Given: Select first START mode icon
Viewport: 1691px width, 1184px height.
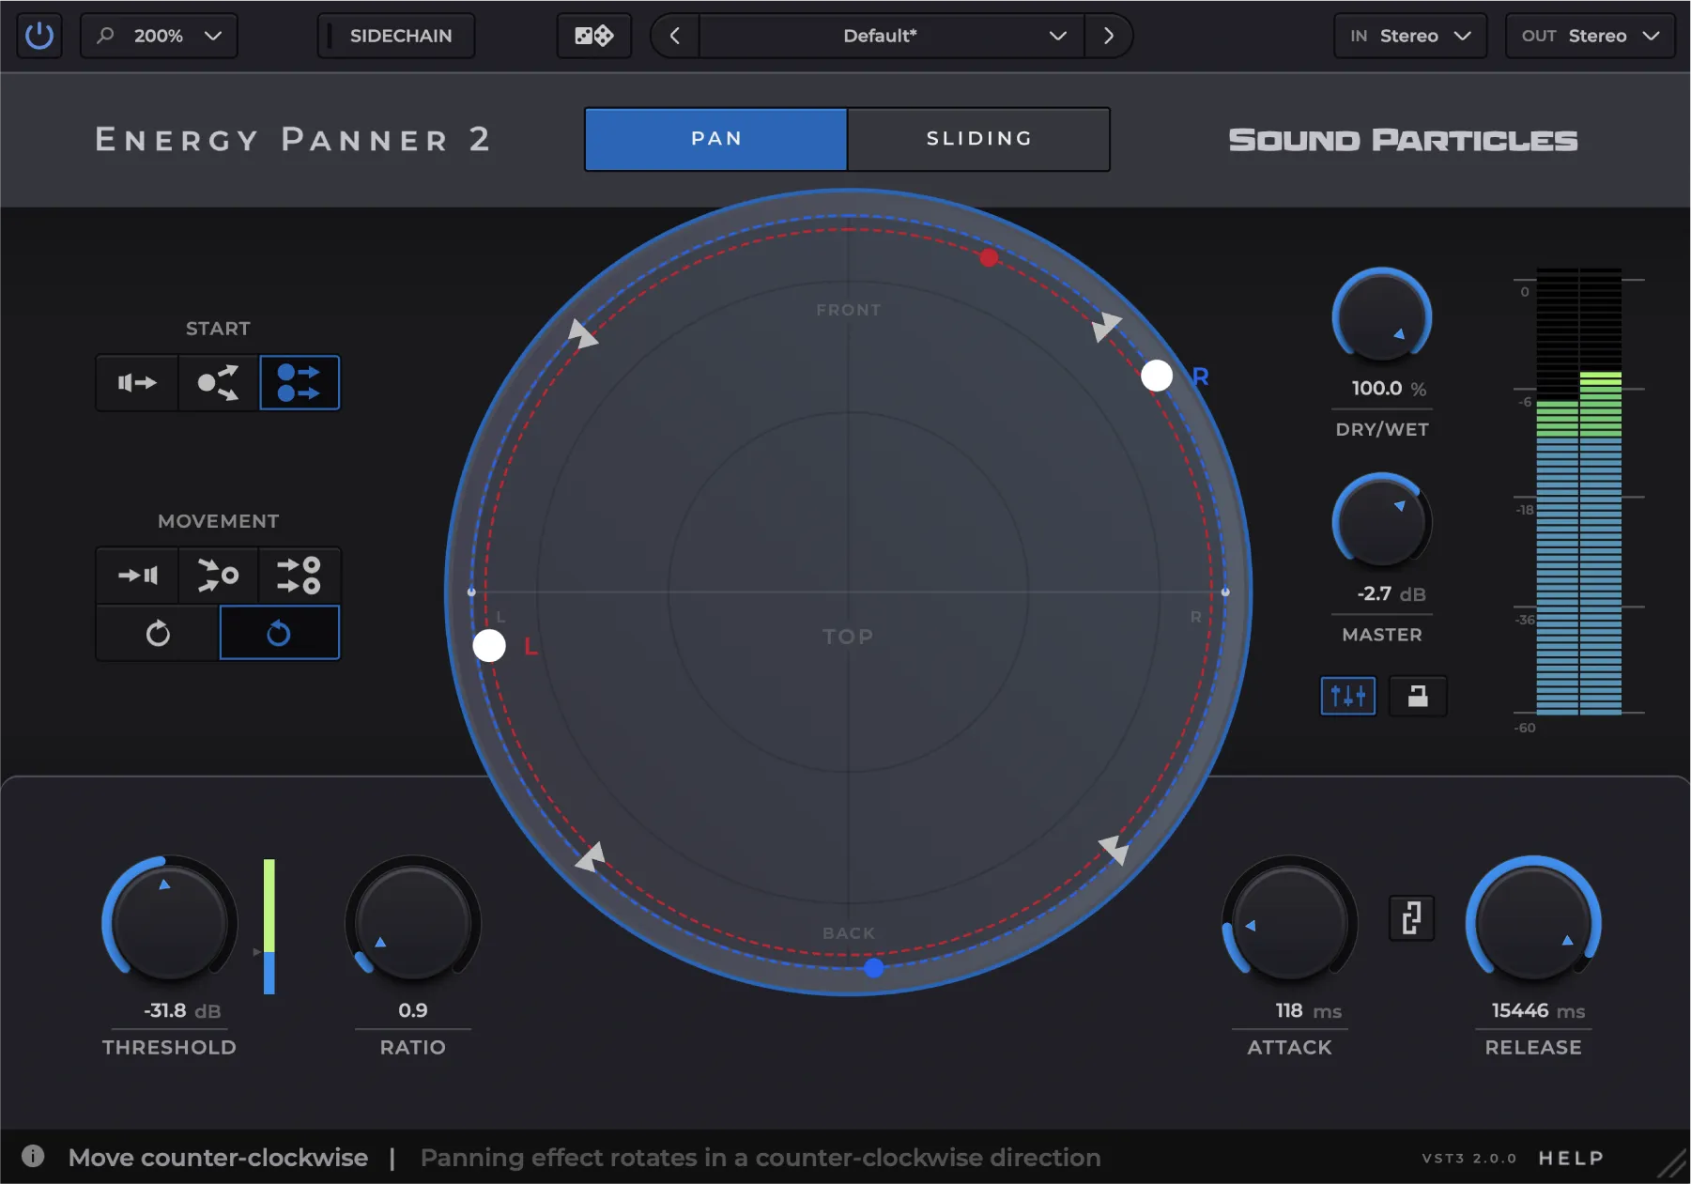Looking at the screenshot, I should 137,382.
